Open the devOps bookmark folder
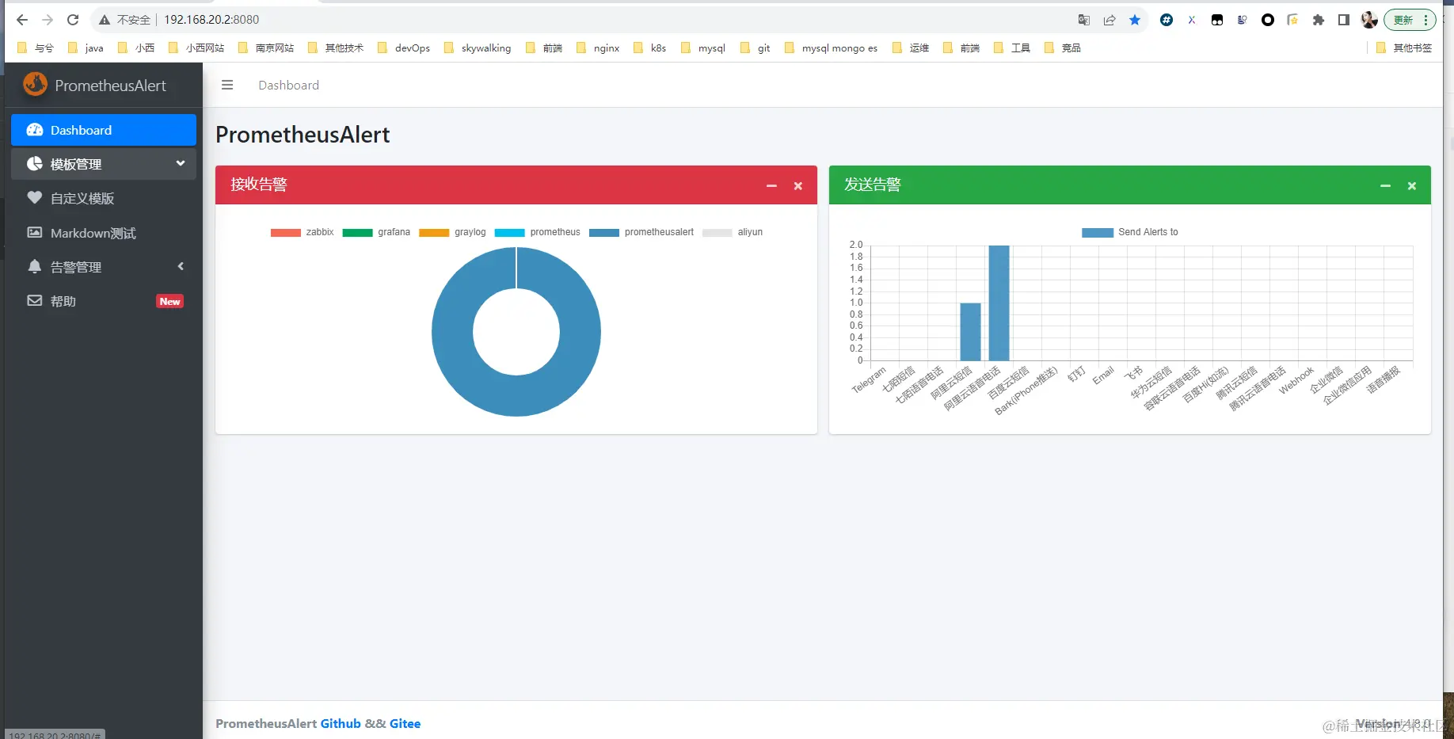 click(404, 48)
